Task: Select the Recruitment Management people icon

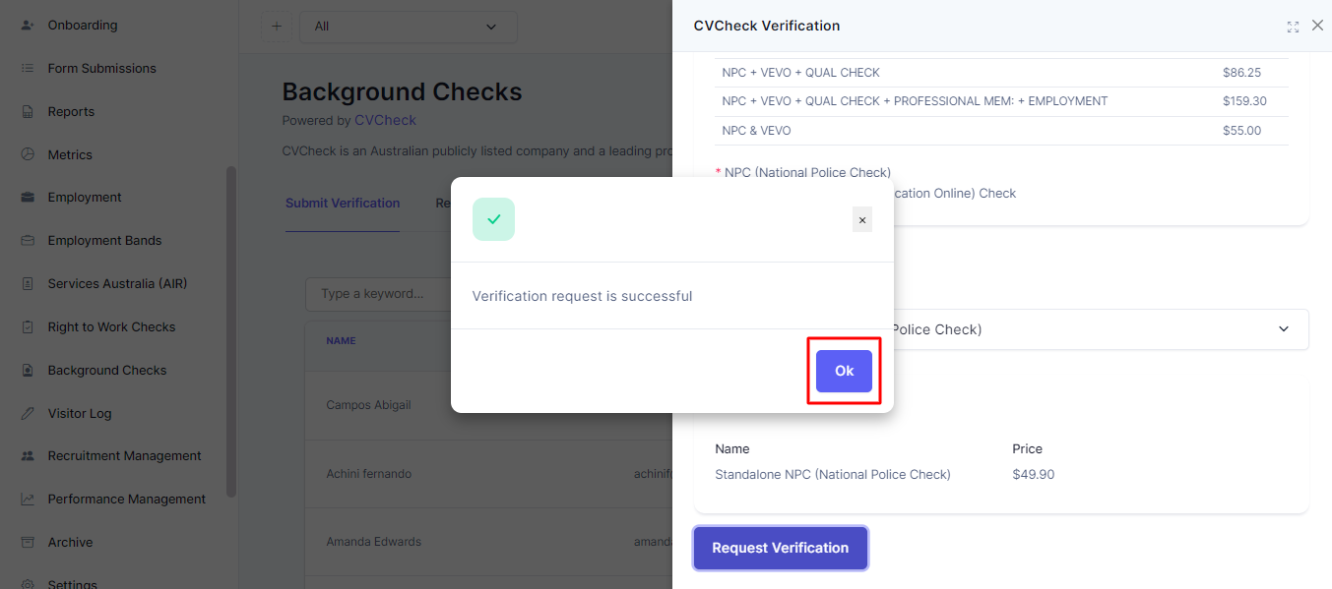Action: click(x=28, y=456)
